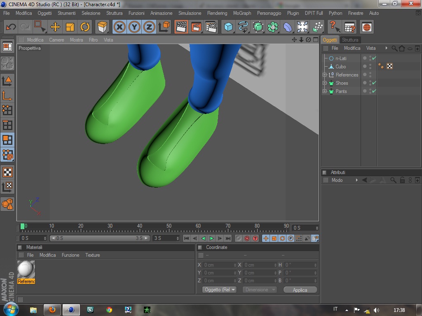
Task: Click the Render View clapperboard icon
Action: 181,27
